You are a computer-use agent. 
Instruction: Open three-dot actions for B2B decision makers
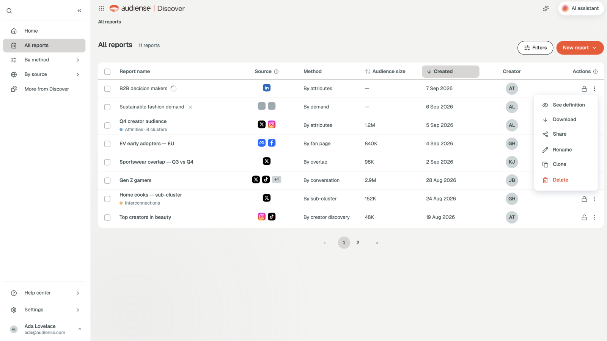pyautogui.click(x=594, y=89)
